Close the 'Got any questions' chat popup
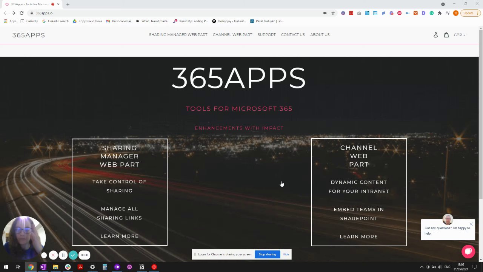 [x=471, y=224]
